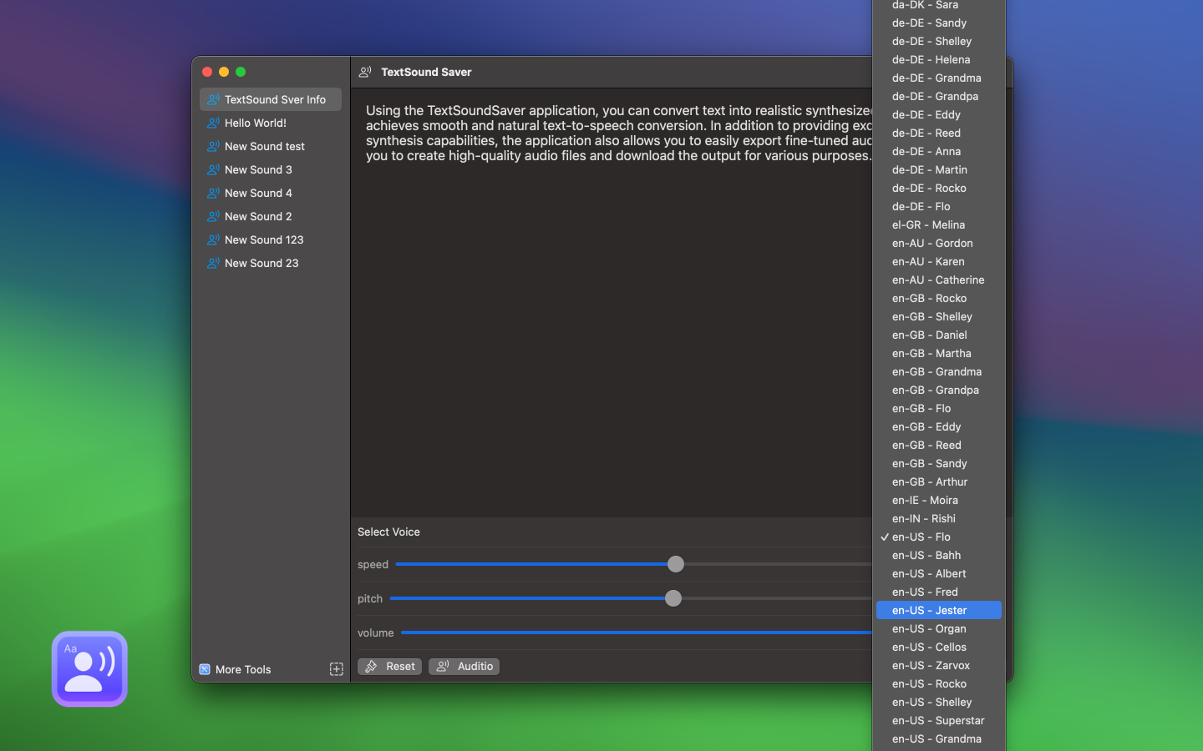Choose en-IN - Rishi voice

click(939, 518)
